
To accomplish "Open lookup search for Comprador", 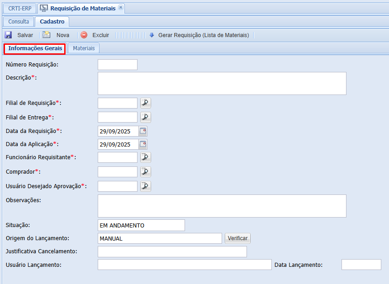I will [x=146, y=172].
